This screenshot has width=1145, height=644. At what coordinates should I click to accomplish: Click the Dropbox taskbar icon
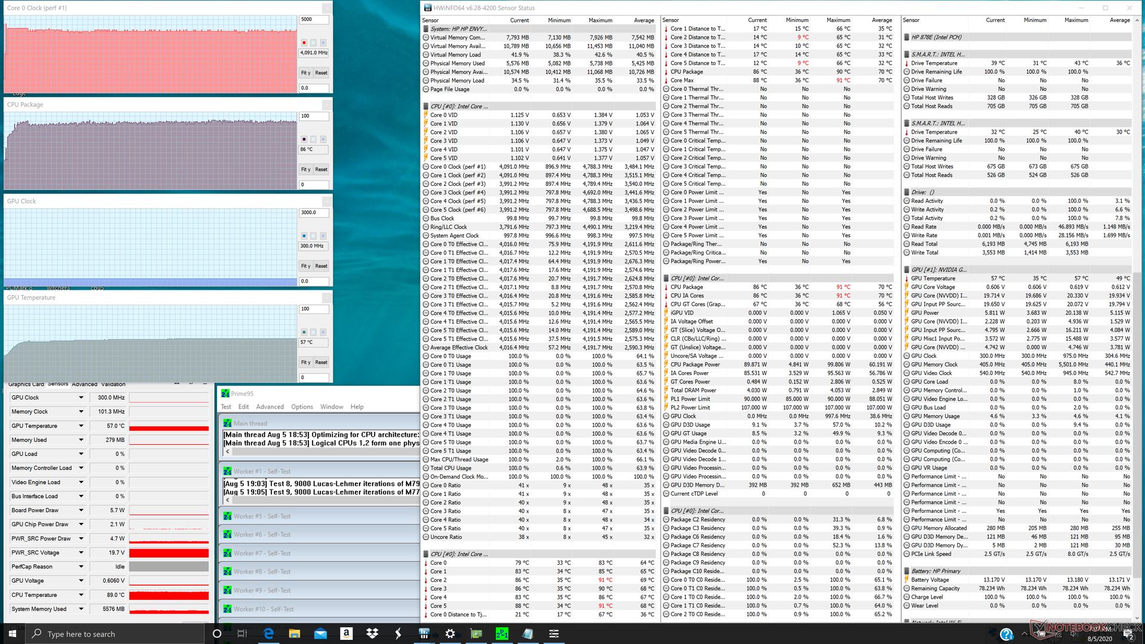(x=372, y=634)
